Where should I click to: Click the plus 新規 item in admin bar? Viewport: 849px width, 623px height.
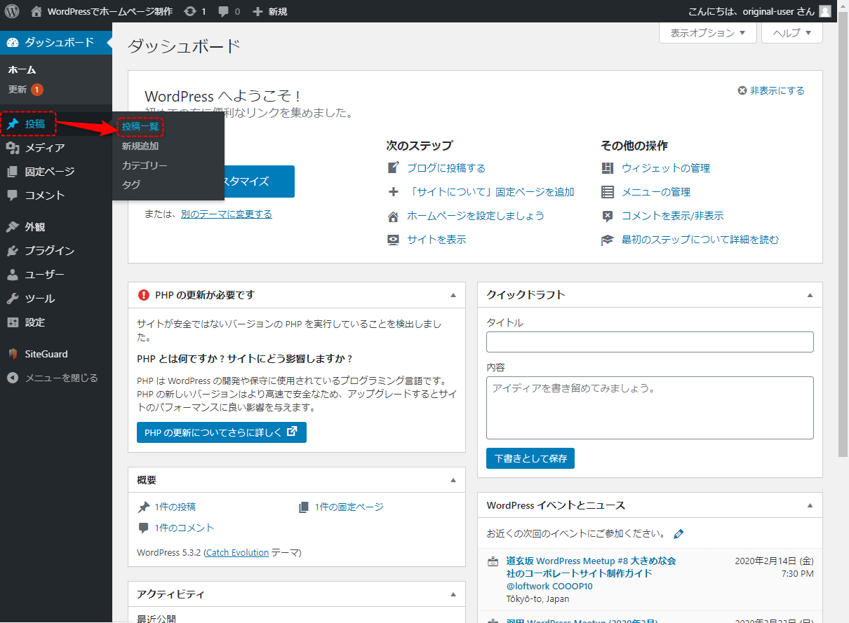tap(269, 11)
